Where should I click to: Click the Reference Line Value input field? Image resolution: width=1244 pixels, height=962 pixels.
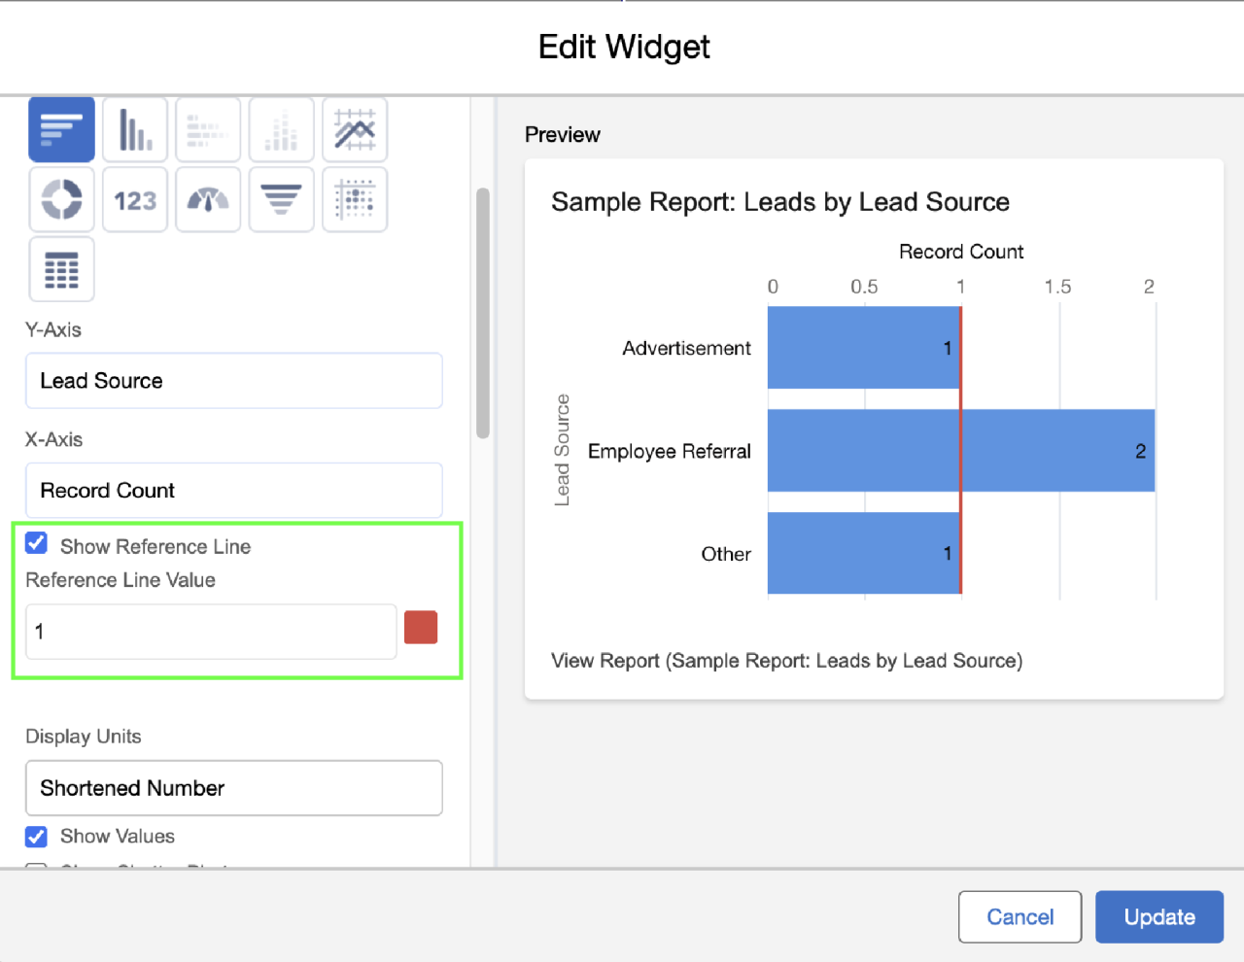(211, 632)
